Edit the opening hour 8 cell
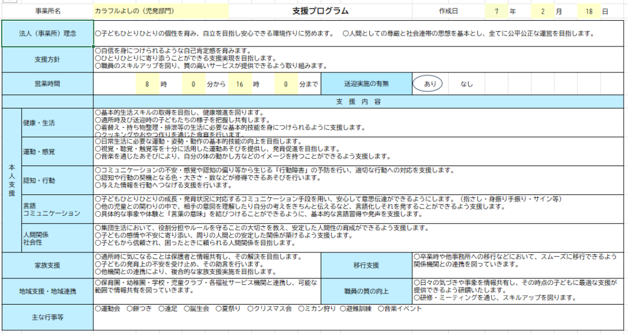Screen dimensions: 628x334 tap(147, 84)
